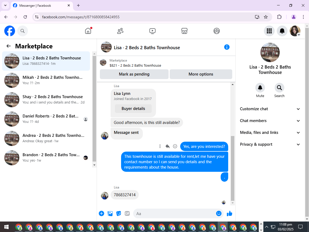This screenshot has height=232, width=309.
Task: Click the install app icon in the address bar
Action: 257,17
